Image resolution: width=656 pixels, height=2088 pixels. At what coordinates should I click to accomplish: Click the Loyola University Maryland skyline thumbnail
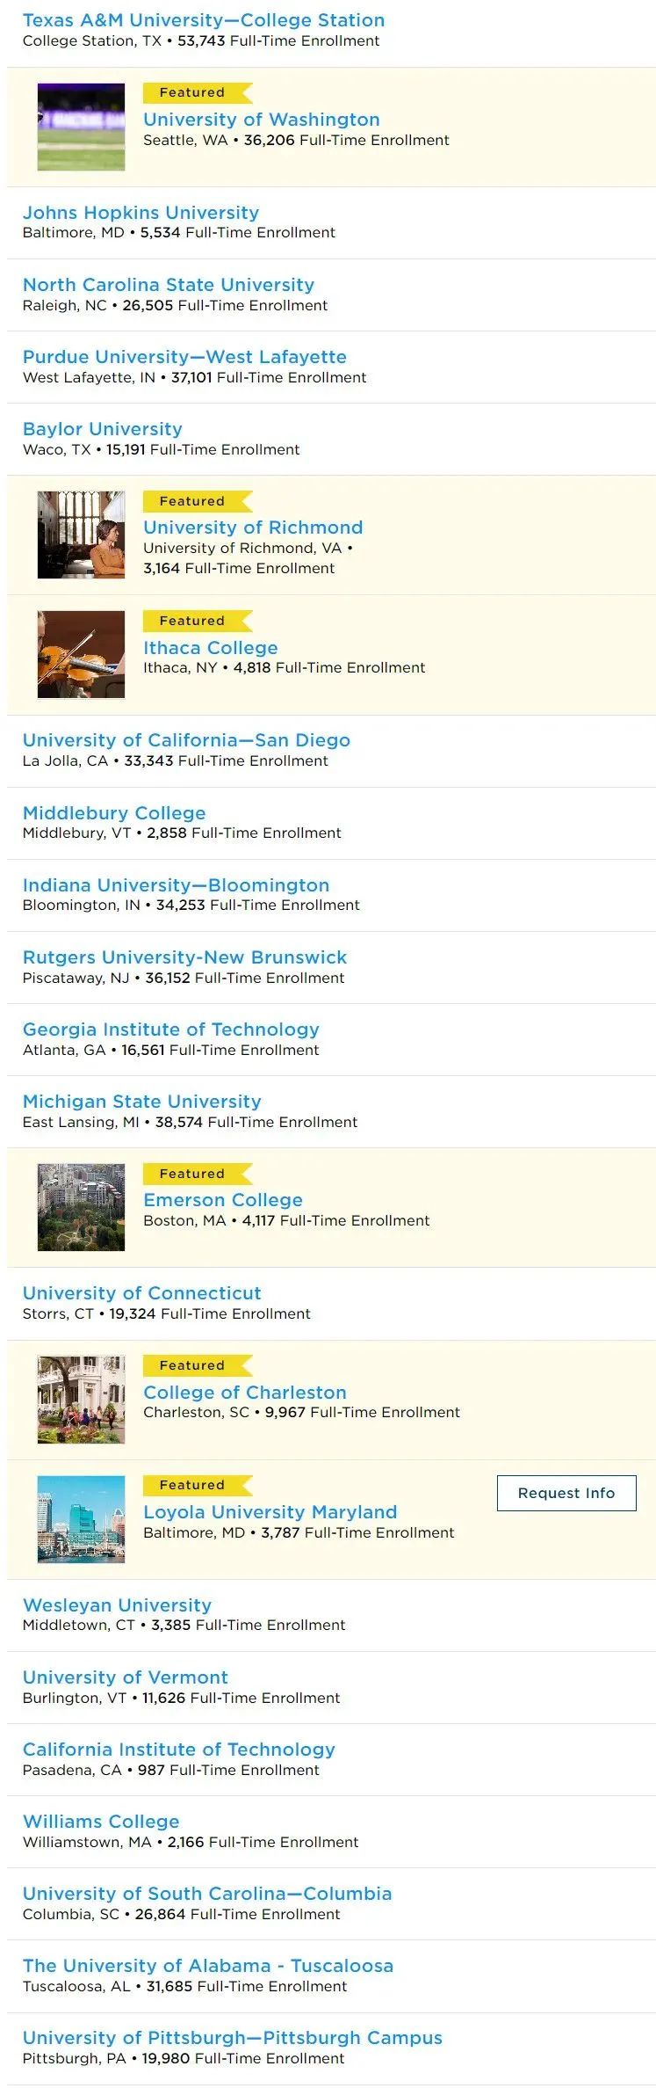click(x=81, y=1518)
